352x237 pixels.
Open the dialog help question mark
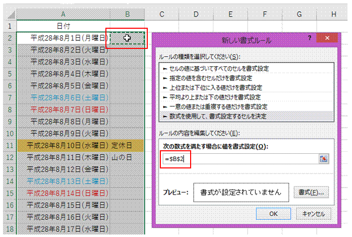(310, 38)
